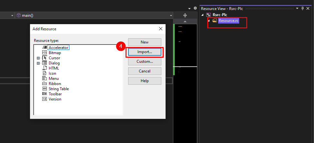Click the Rsrc-Plc project icon
This screenshot has height=143, width=314.
(209, 15)
